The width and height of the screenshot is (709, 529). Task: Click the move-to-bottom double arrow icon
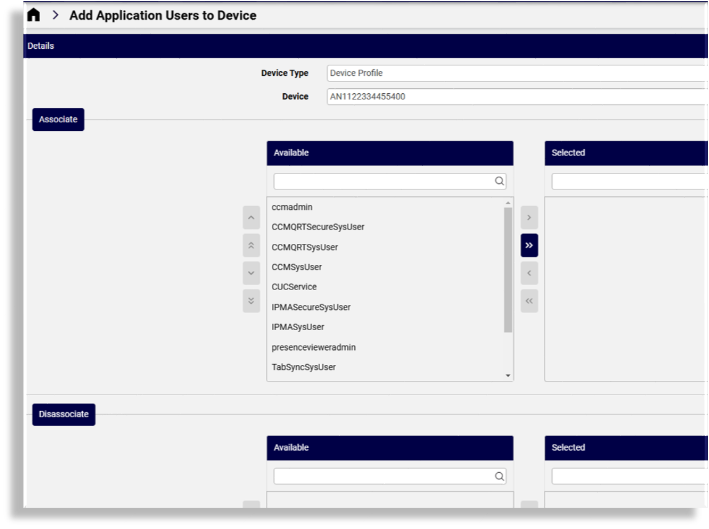(x=251, y=301)
